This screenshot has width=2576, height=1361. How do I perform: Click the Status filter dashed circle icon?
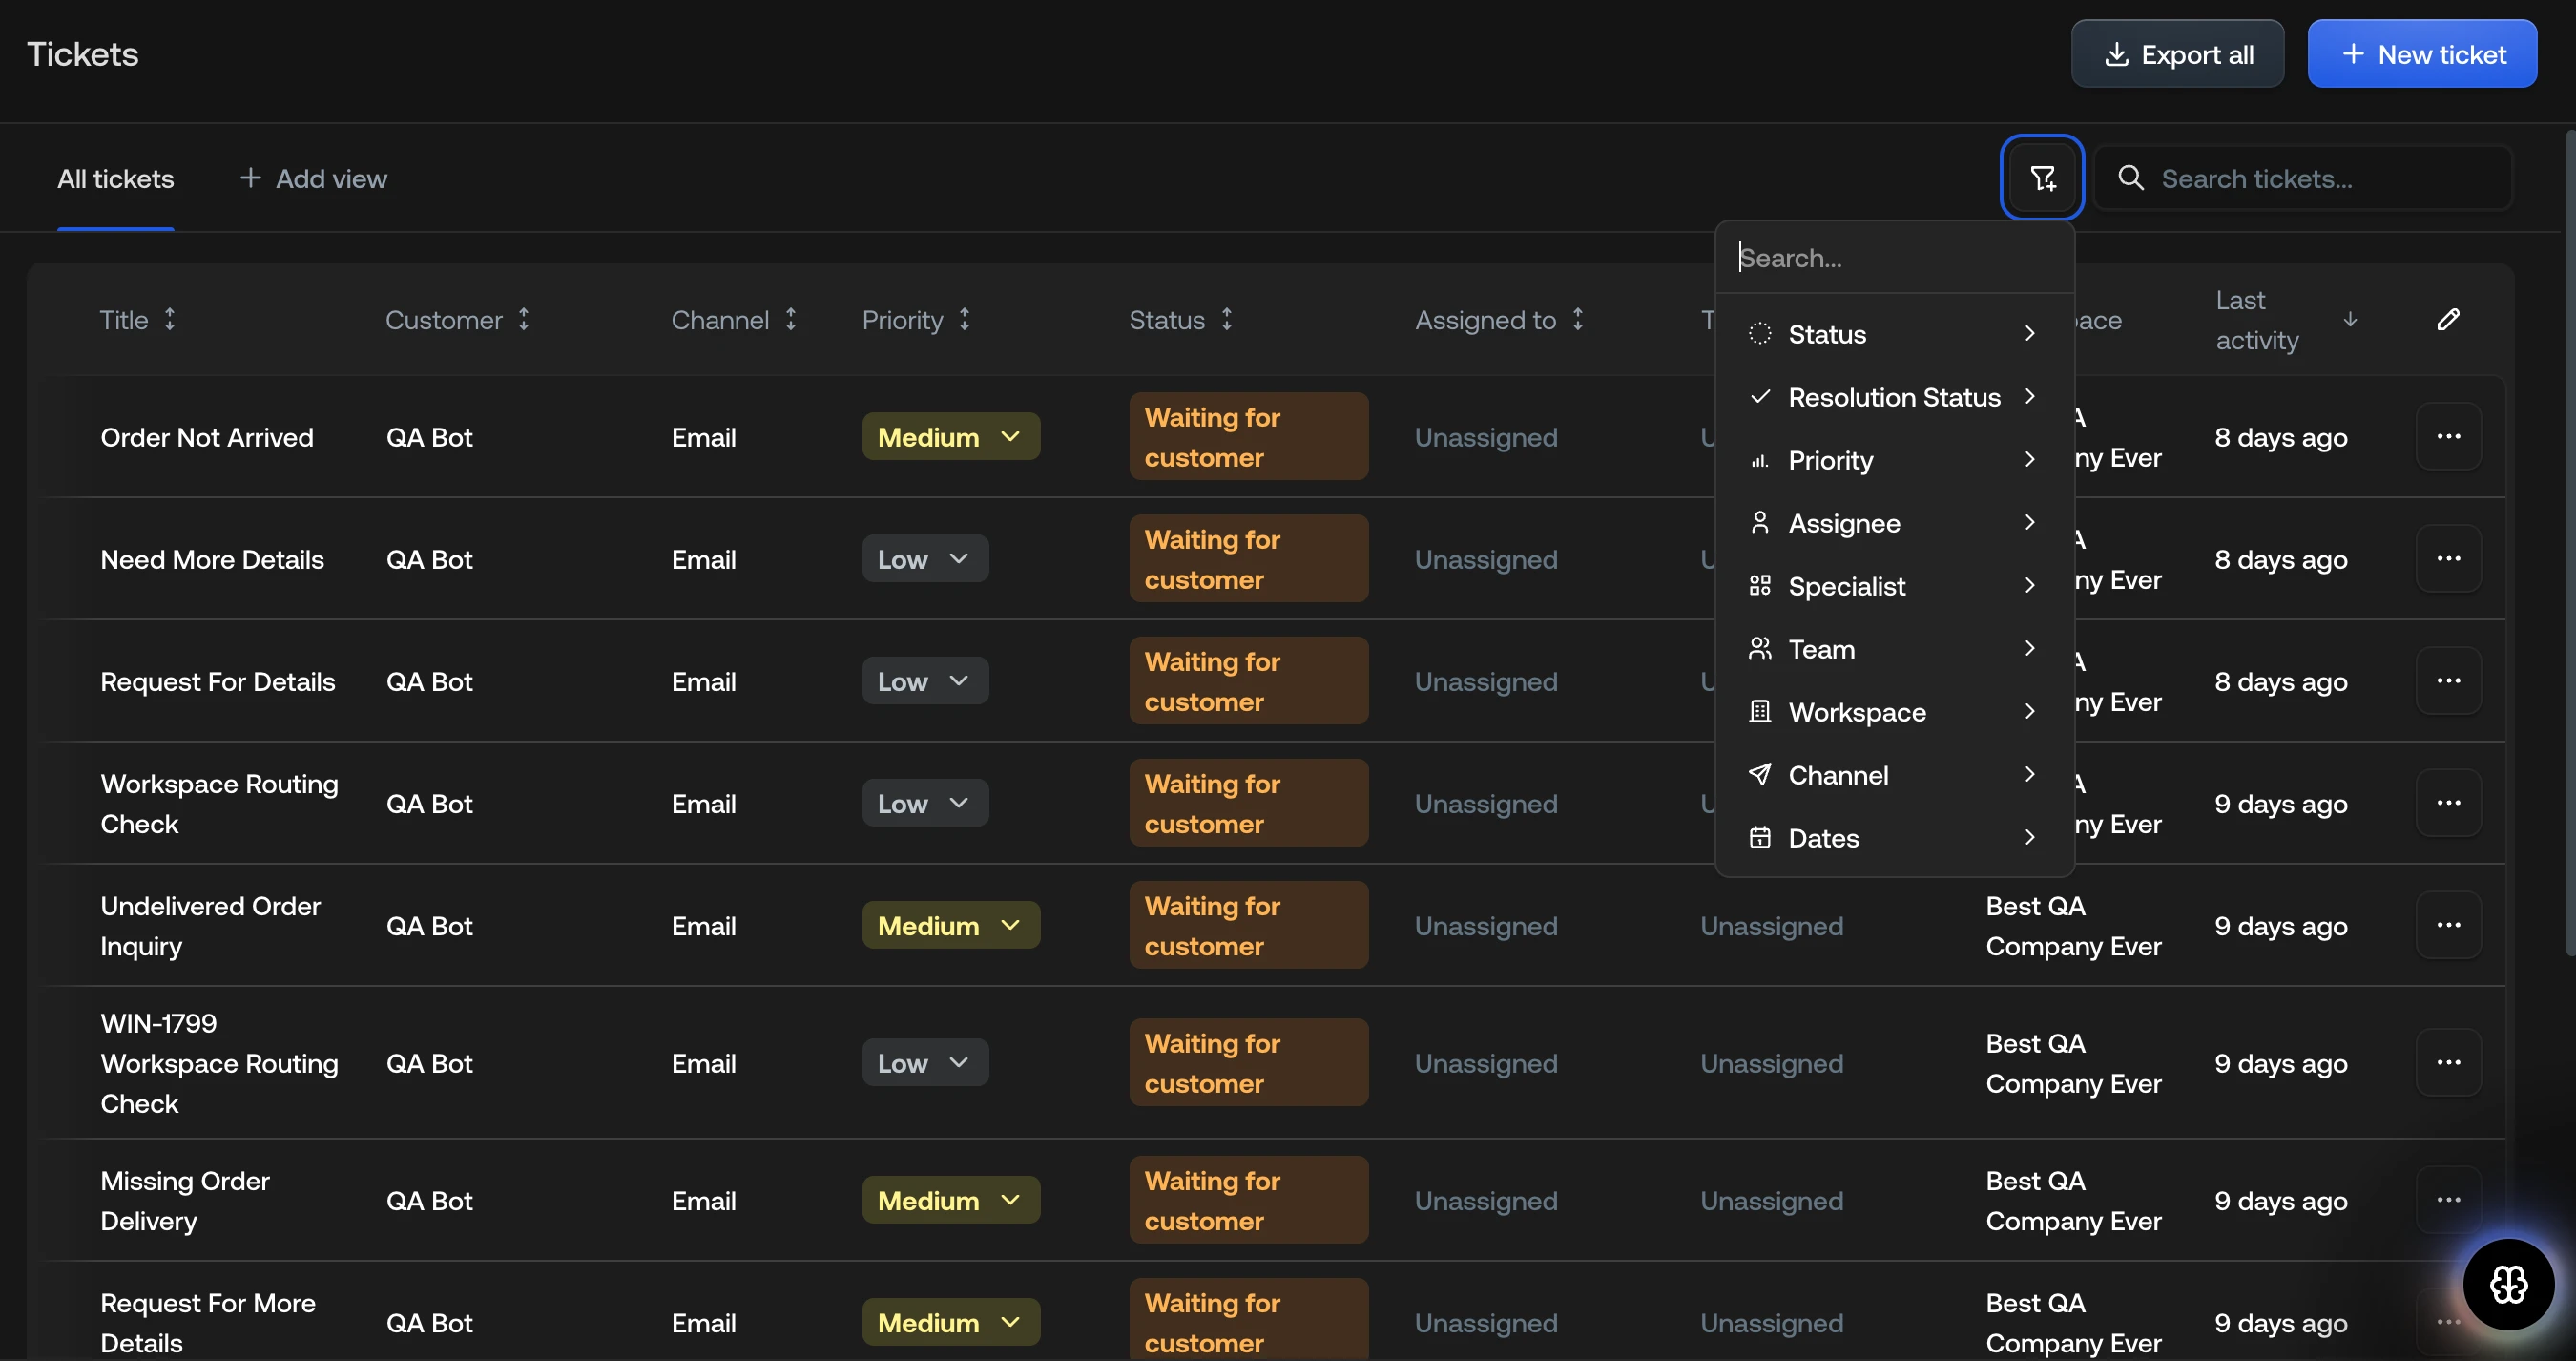(1759, 334)
